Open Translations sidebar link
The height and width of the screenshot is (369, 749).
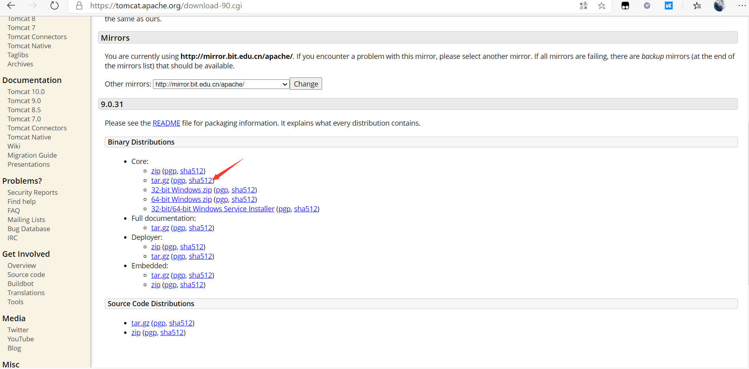(26, 293)
